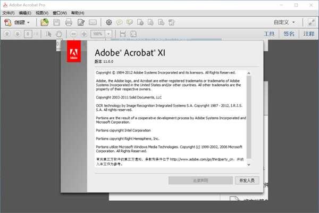Viewport: 319px width, 213px height.
Task: Click the Print icon in toolbar
Action: [x=69, y=22]
